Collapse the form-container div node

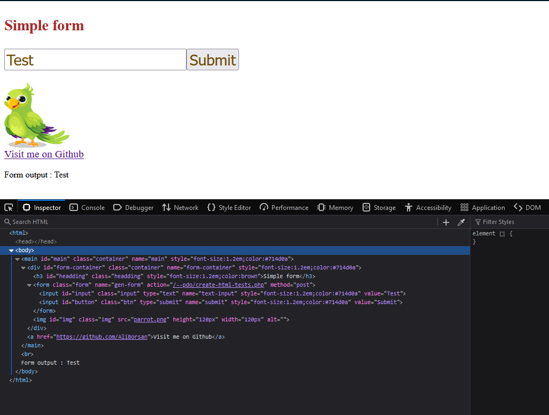point(23,268)
